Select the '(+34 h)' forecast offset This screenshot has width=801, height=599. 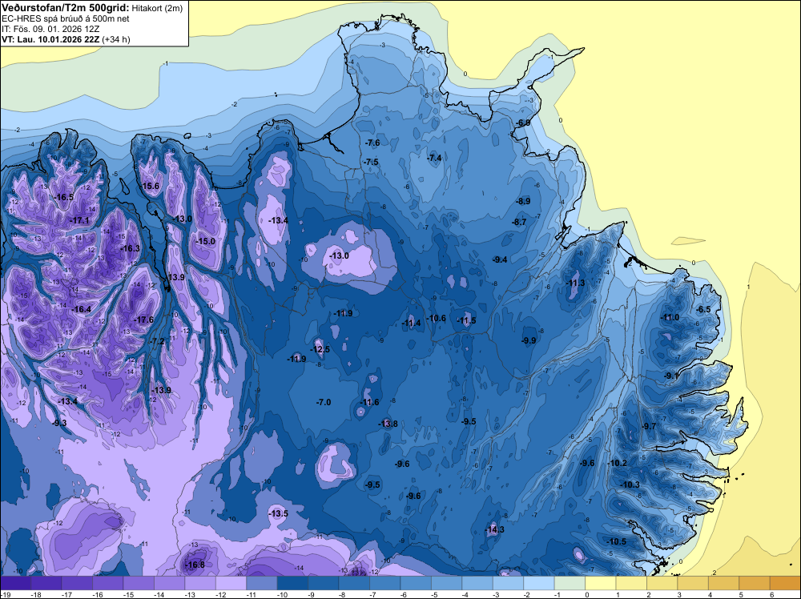(116, 39)
